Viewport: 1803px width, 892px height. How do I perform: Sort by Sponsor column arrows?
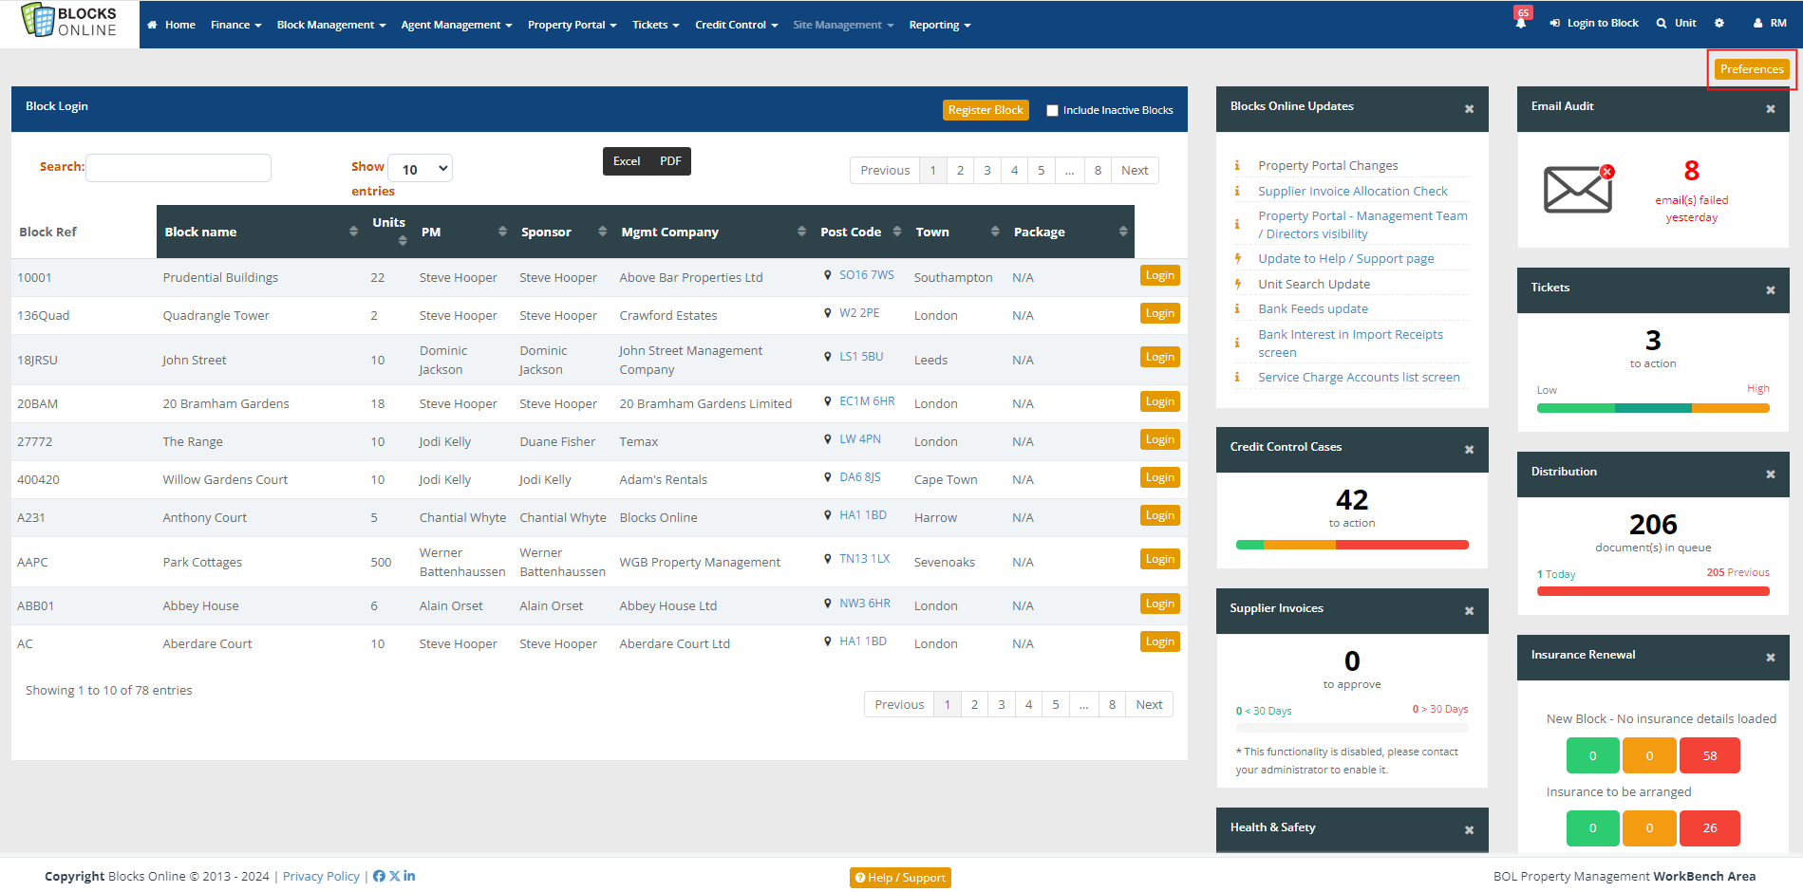pyautogui.click(x=602, y=232)
